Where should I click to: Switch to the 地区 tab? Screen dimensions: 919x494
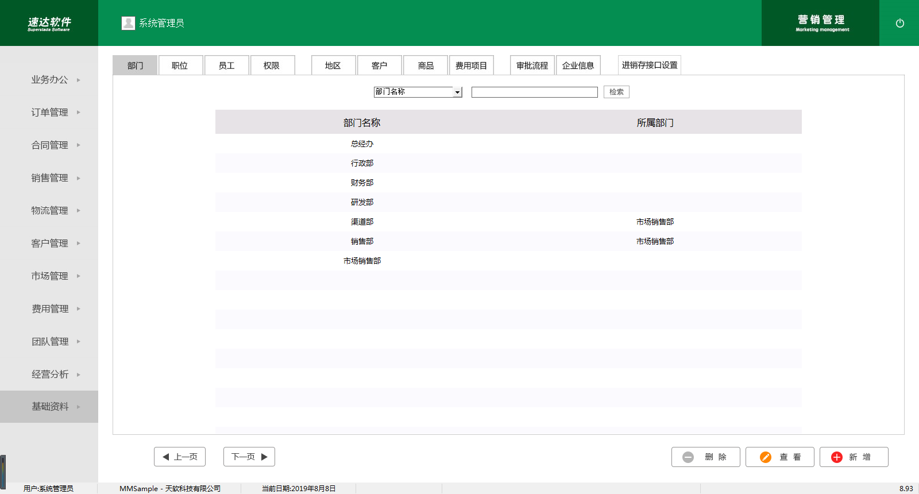click(333, 65)
